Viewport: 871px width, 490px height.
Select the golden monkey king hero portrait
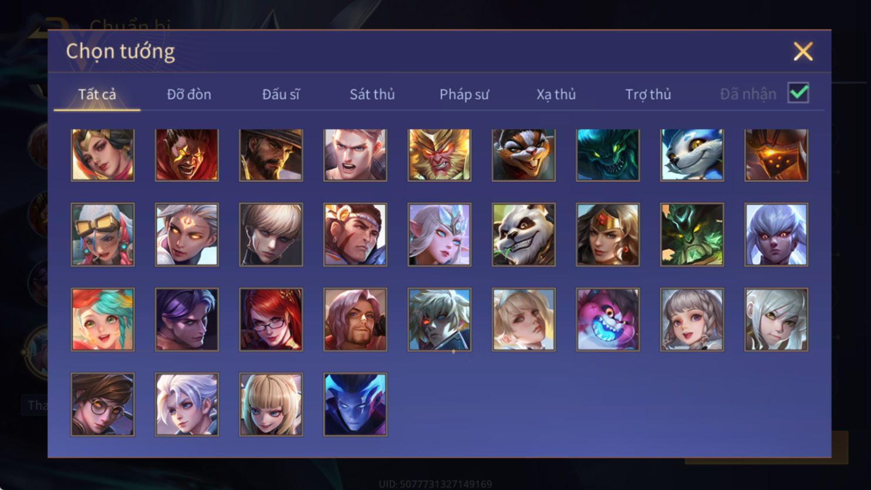pyautogui.click(x=439, y=155)
